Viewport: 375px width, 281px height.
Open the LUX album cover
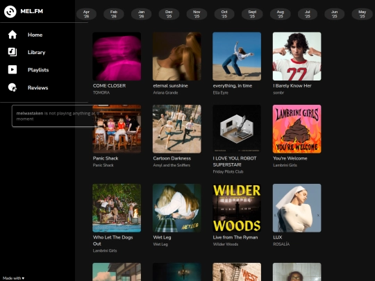tap(297, 208)
